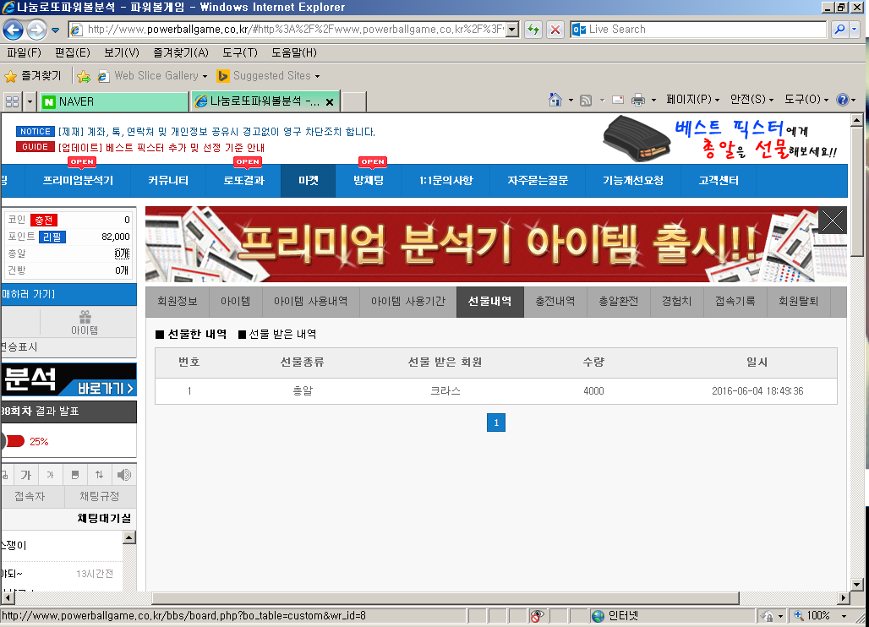Switch to 아이템 사용내역 tab
The height and width of the screenshot is (627, 869).
(311, 302)
